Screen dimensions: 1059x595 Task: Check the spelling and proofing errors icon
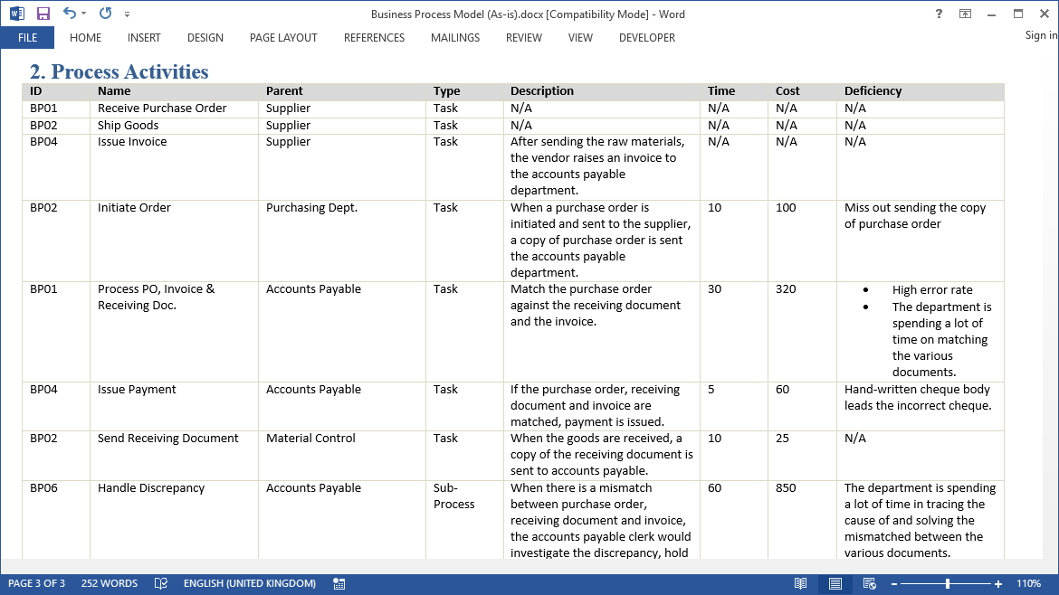161,583
